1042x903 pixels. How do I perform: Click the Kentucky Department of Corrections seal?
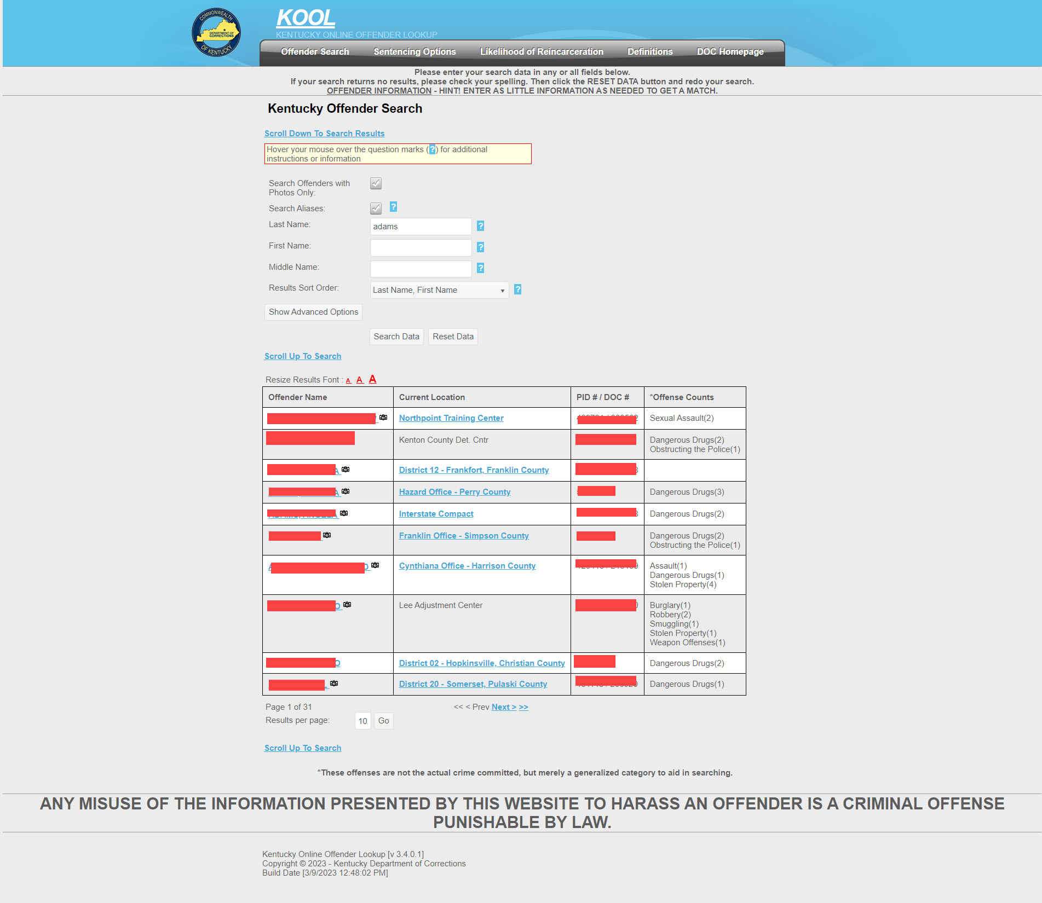pyautogui.click(x=216, y=32)
